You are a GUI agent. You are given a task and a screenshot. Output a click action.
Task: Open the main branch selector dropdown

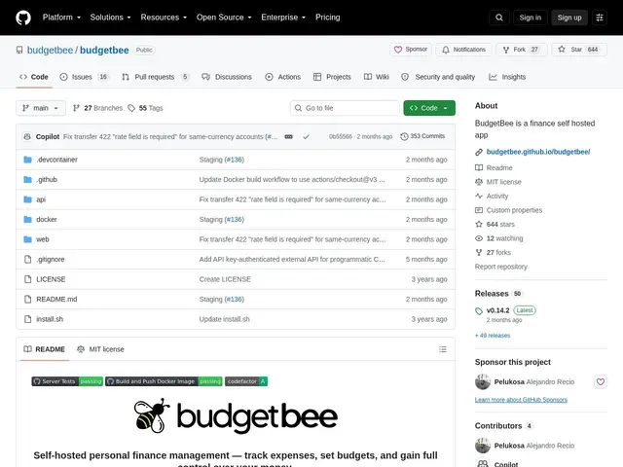tap(41, 108)
